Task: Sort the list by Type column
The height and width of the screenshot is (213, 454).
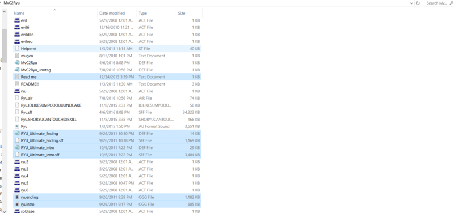Action: pyautogui.click(x=157, y=13)
